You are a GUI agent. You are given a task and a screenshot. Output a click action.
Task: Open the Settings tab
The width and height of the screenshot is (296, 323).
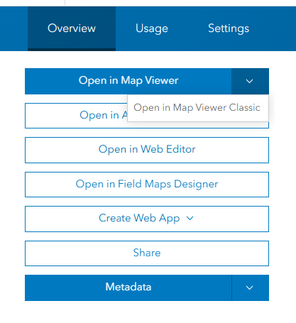point(229,28)
